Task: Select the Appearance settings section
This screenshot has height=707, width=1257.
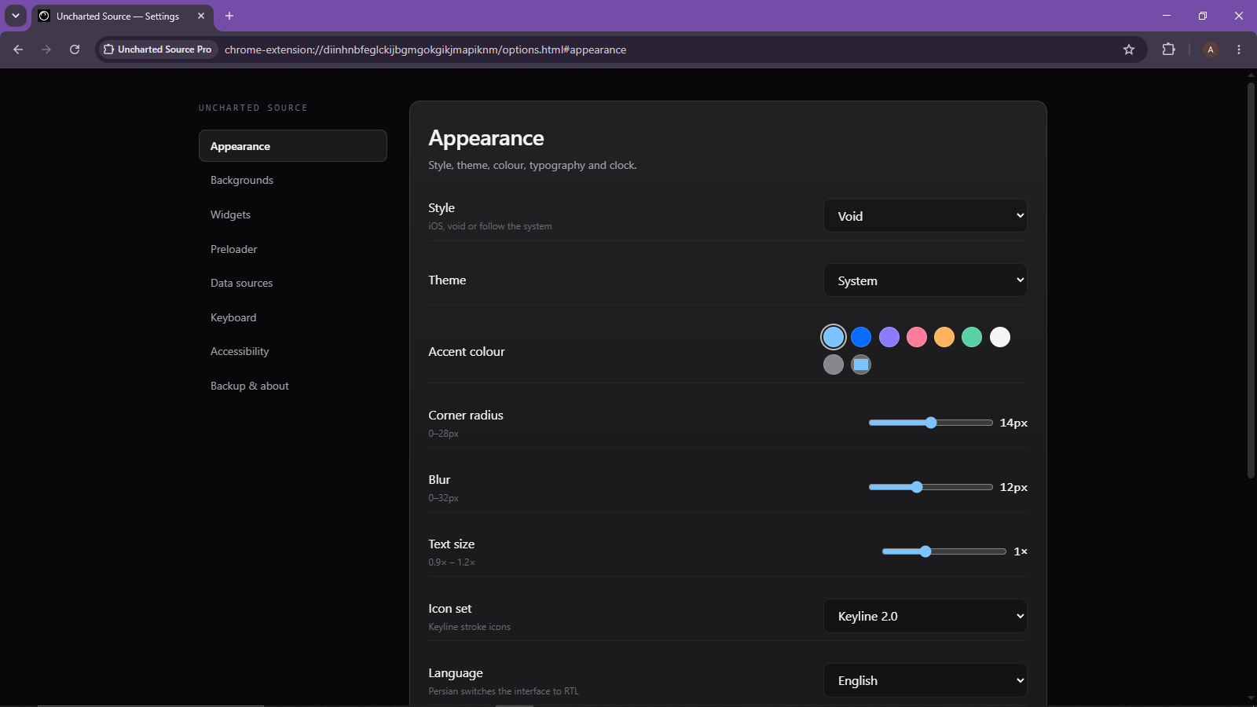Action: [x=293, y=146]
